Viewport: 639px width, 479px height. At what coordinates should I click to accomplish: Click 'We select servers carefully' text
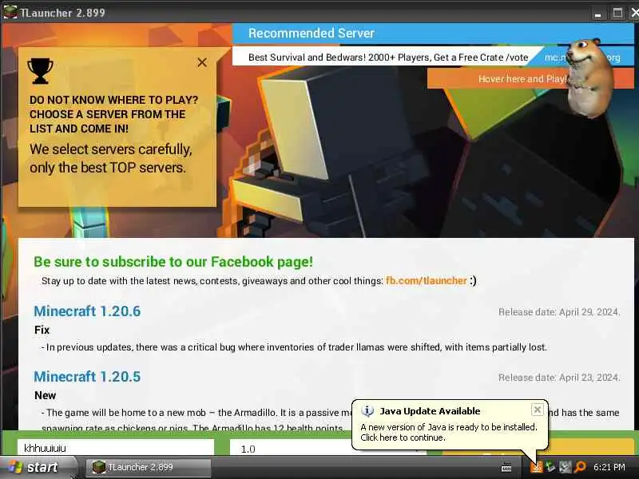(x=110, y=149)
